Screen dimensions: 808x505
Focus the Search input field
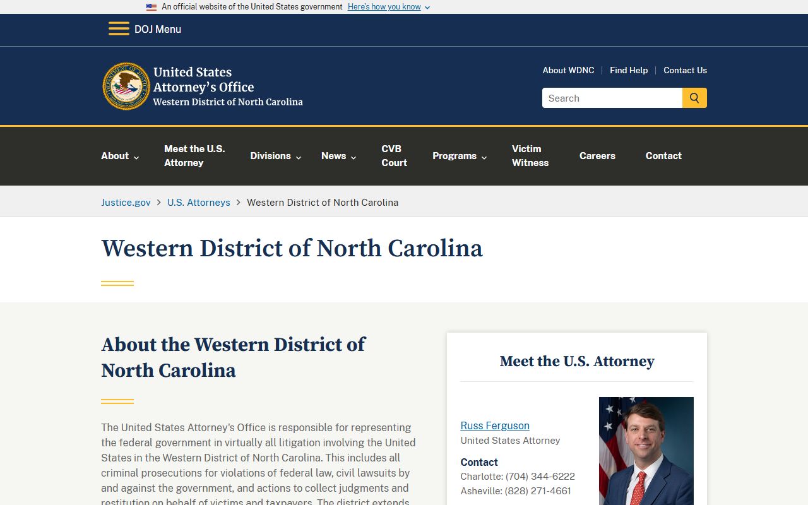point(612,98)
